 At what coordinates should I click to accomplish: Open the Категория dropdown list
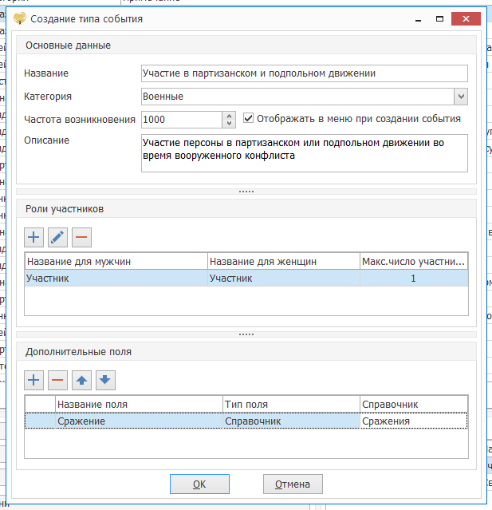click(461, 97)
